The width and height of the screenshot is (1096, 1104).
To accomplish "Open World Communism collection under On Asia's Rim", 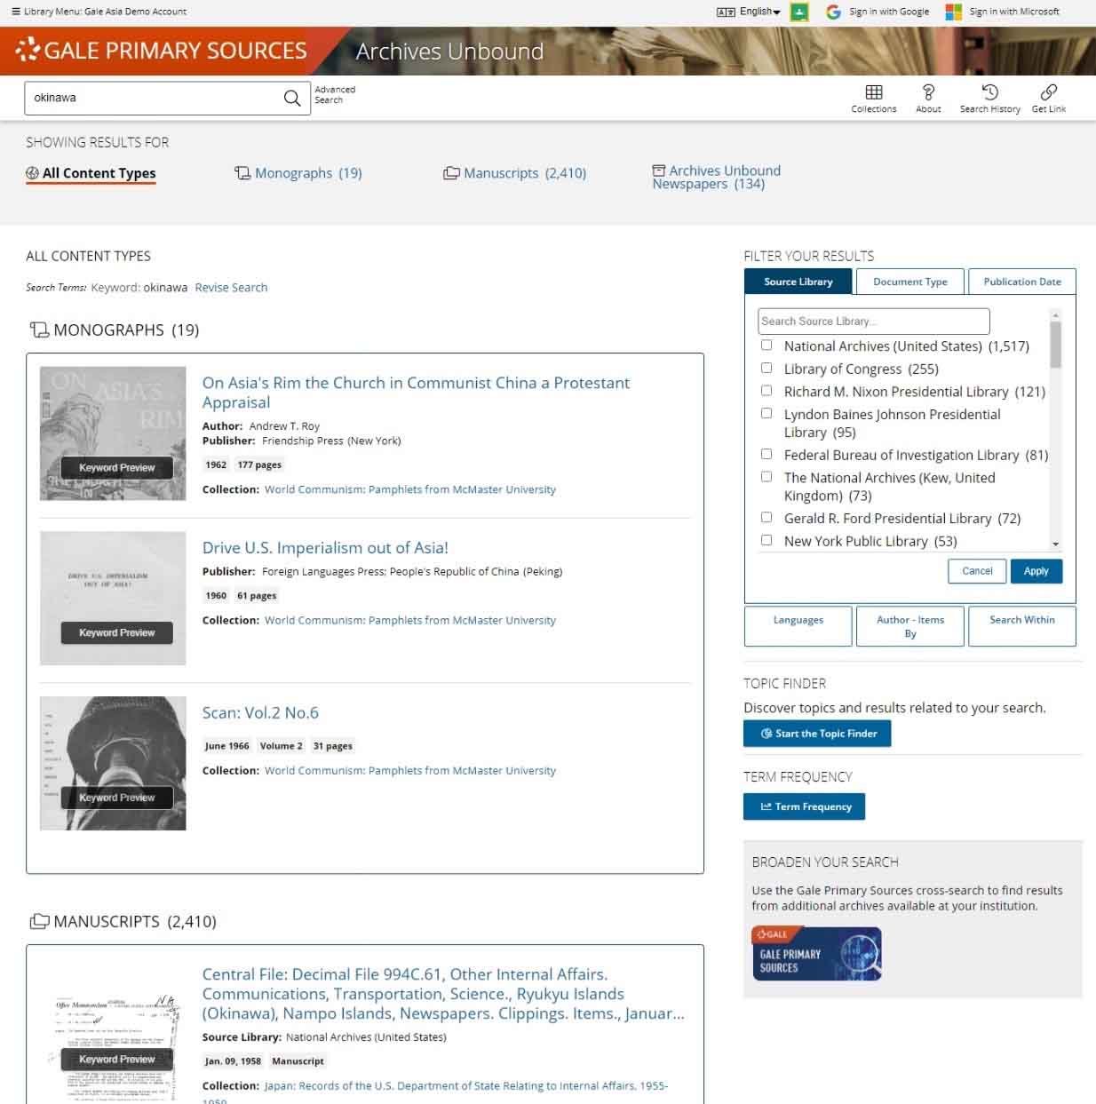I will [x=410, y=489].
